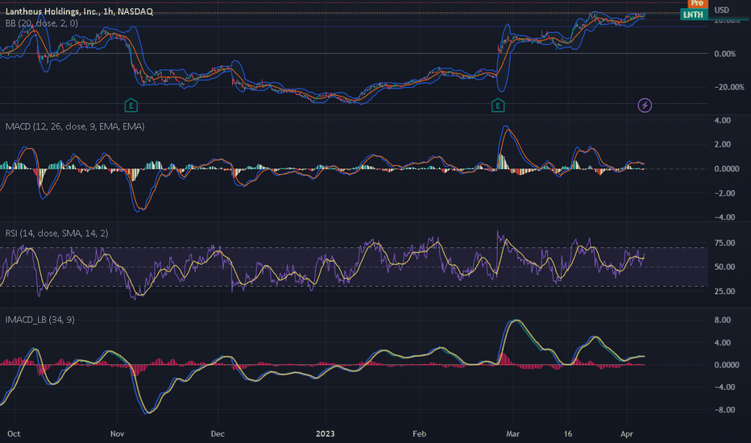Click the Apr label on time axis
The height and width of the screenshot is (443, 751).
tap(627, 434)
